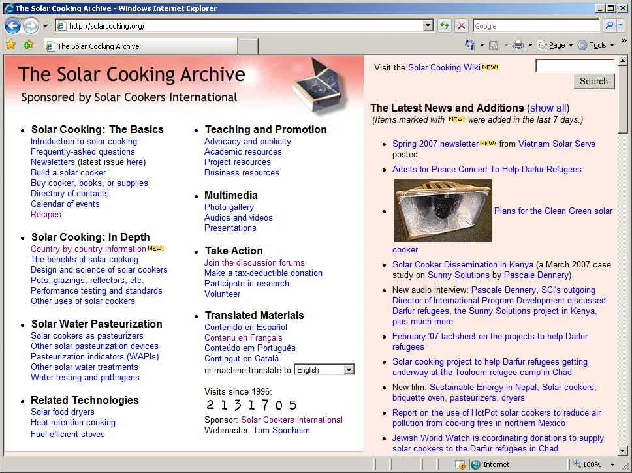Open the zoom level dropdown arrow
Image resolution: width=632 pixels, height=473 pixels.
pyautogui.click(x=612, y=465)
